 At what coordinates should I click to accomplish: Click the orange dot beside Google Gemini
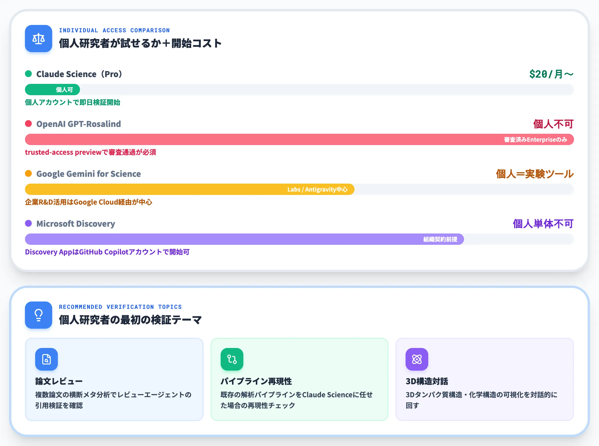28,174
